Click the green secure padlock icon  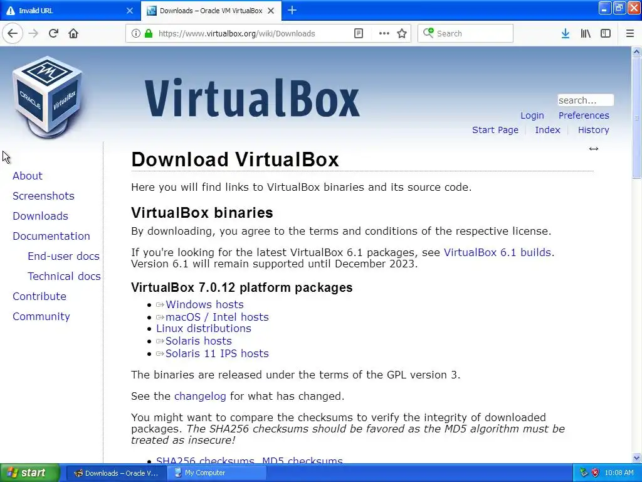pyautogui.click(x=149, y=34)
